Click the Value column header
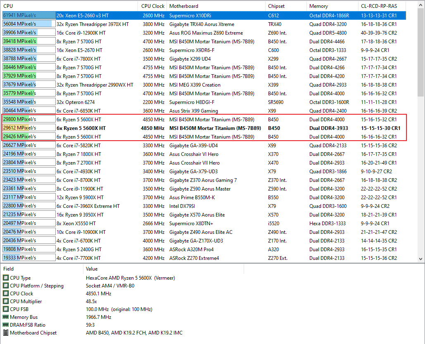This screenshot has height=344, width=425. (x=164, y=269)
